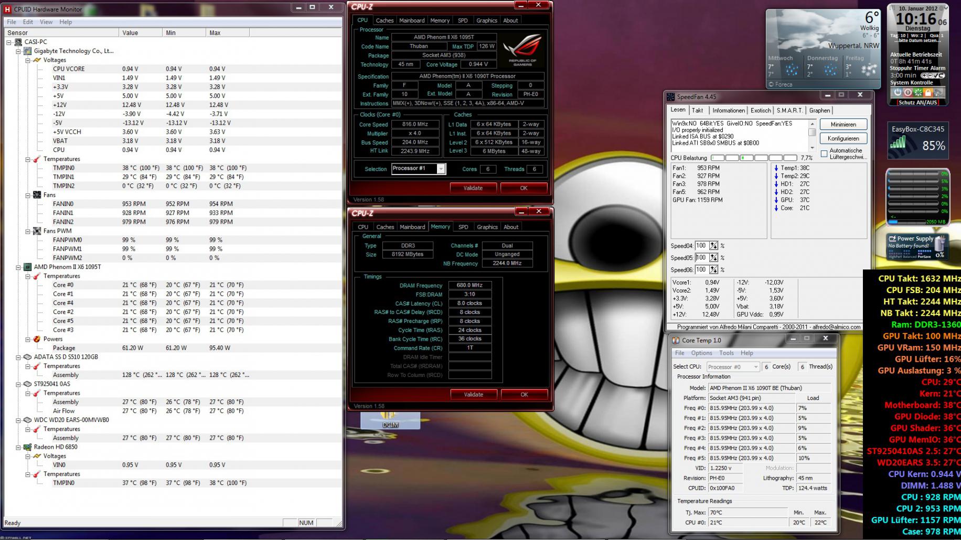Image resolution: width=961 pixels, height=540 pixels.
Task: Click the Gigabyte Technology mainboard icon
Action: pos(28,51)
